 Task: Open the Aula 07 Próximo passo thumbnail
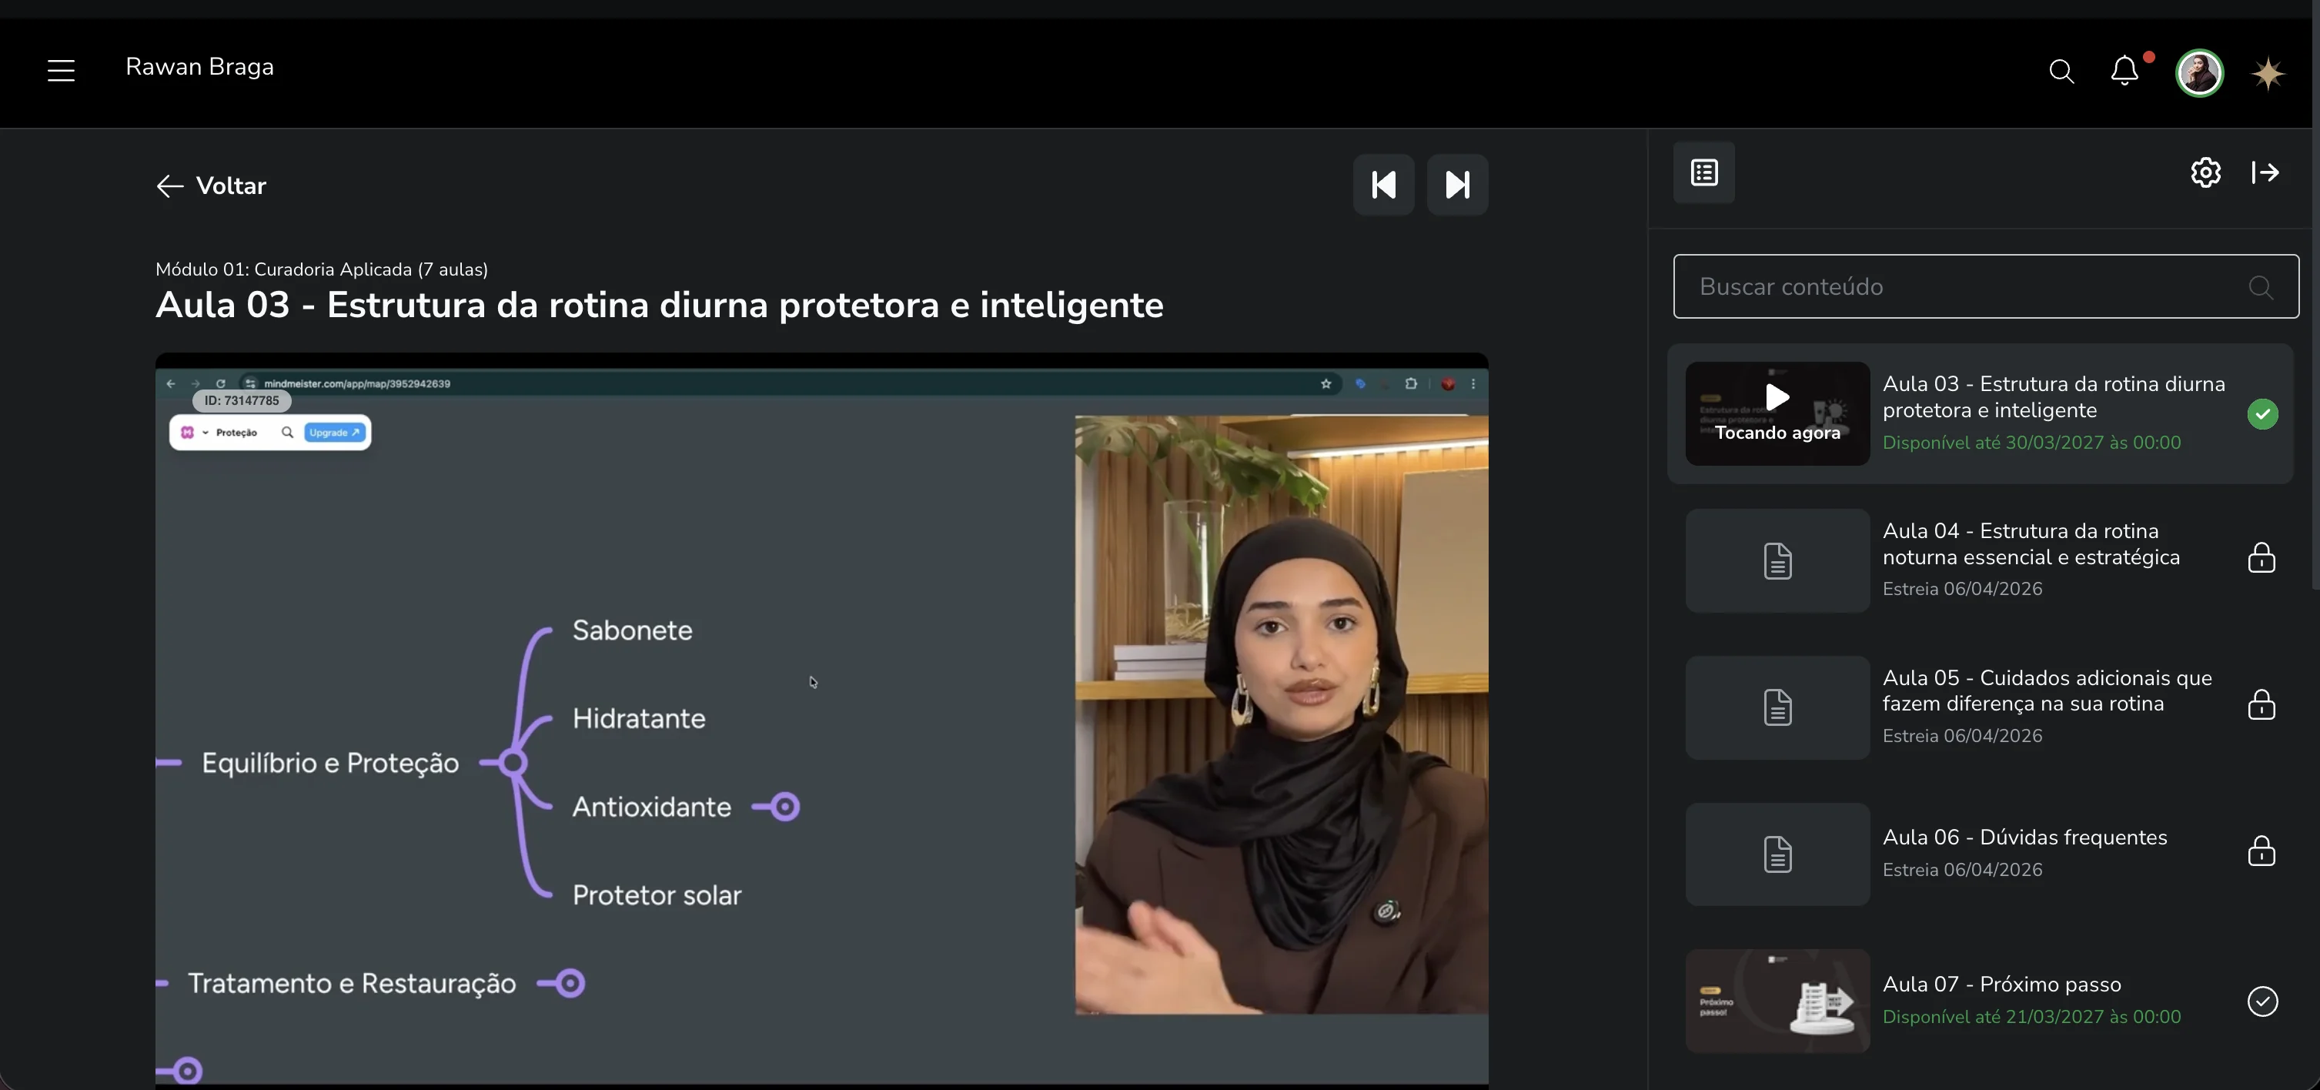pos(1777,1001)
